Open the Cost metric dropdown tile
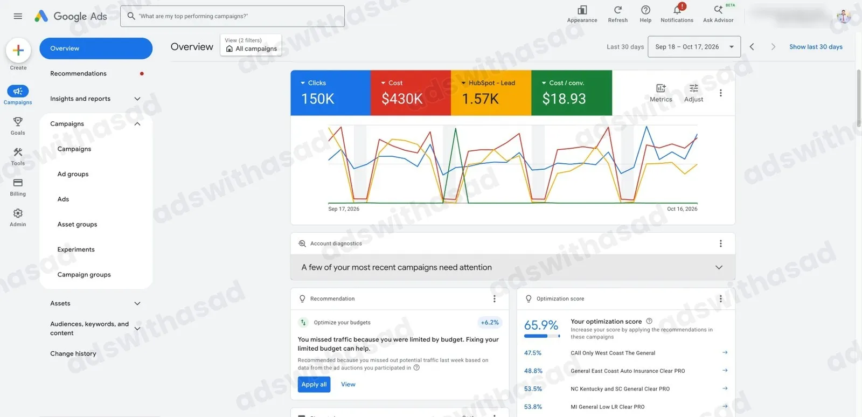862x417 pixels. [x=411, y=93]
